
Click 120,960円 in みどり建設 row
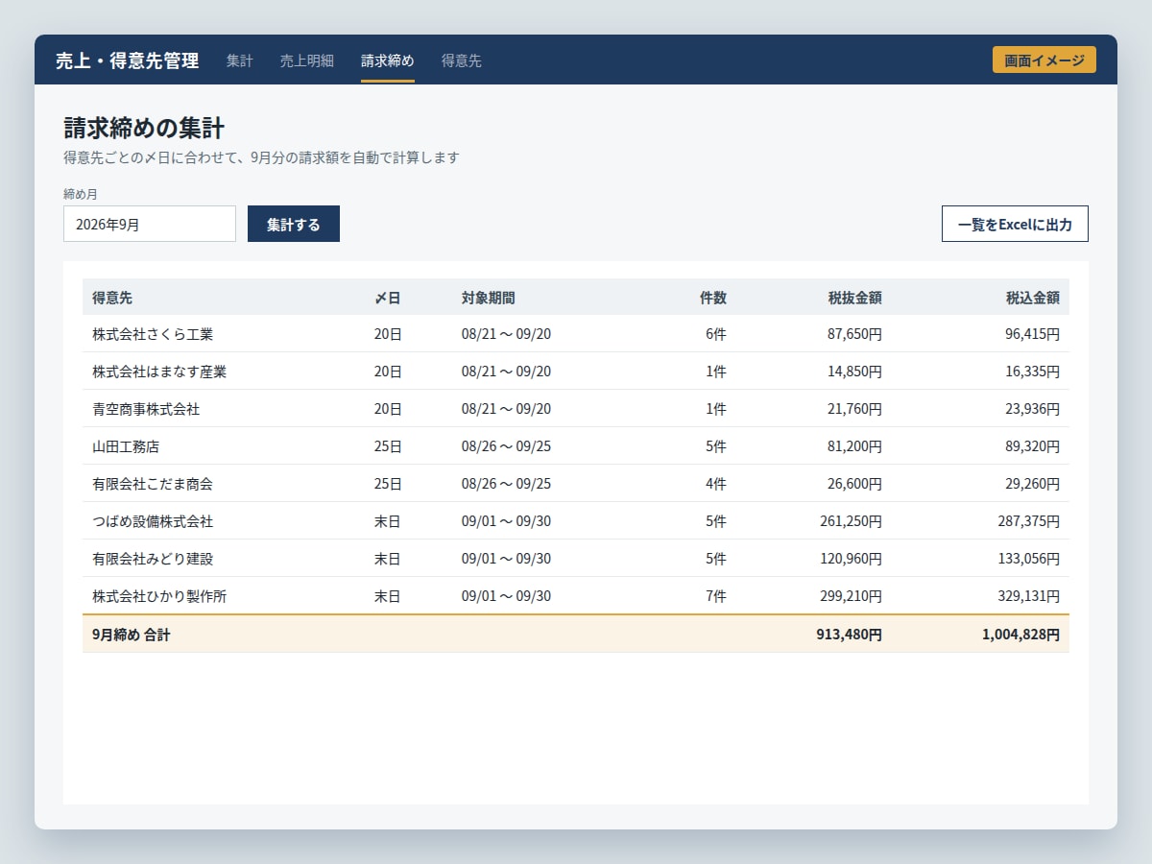point(852,559)
